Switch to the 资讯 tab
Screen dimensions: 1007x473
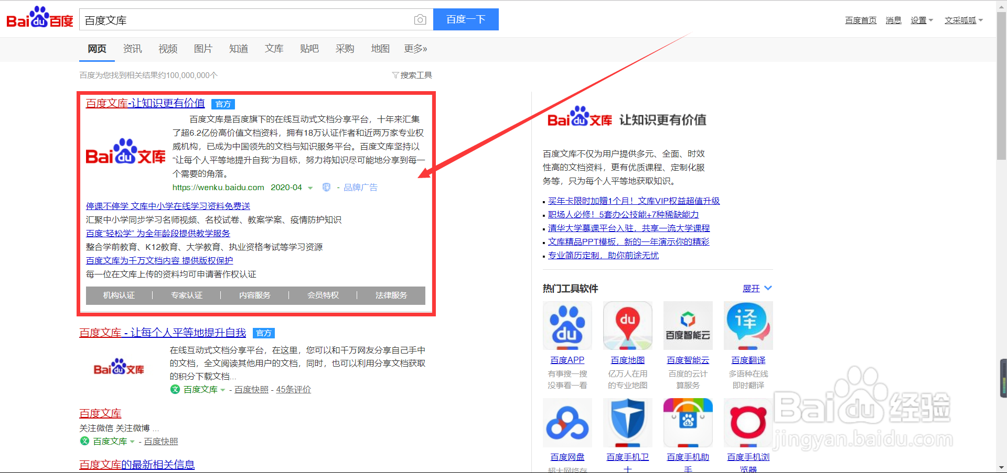132,49
